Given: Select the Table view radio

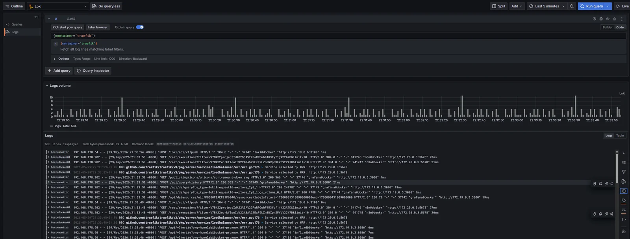Looking at the screenshot, I should 620,136.
